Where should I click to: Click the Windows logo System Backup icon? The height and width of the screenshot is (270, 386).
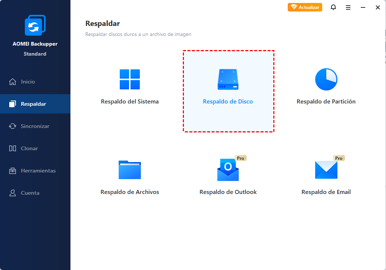pos(130,79)
